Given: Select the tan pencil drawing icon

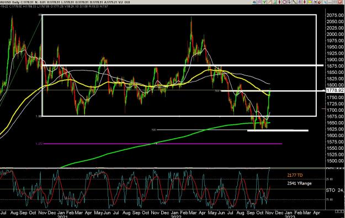Looking at the screenshot, I should (269, 2).
